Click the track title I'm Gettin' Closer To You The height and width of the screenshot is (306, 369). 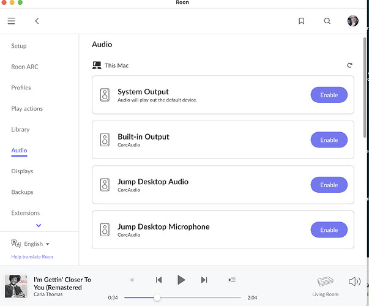(62, 283)
